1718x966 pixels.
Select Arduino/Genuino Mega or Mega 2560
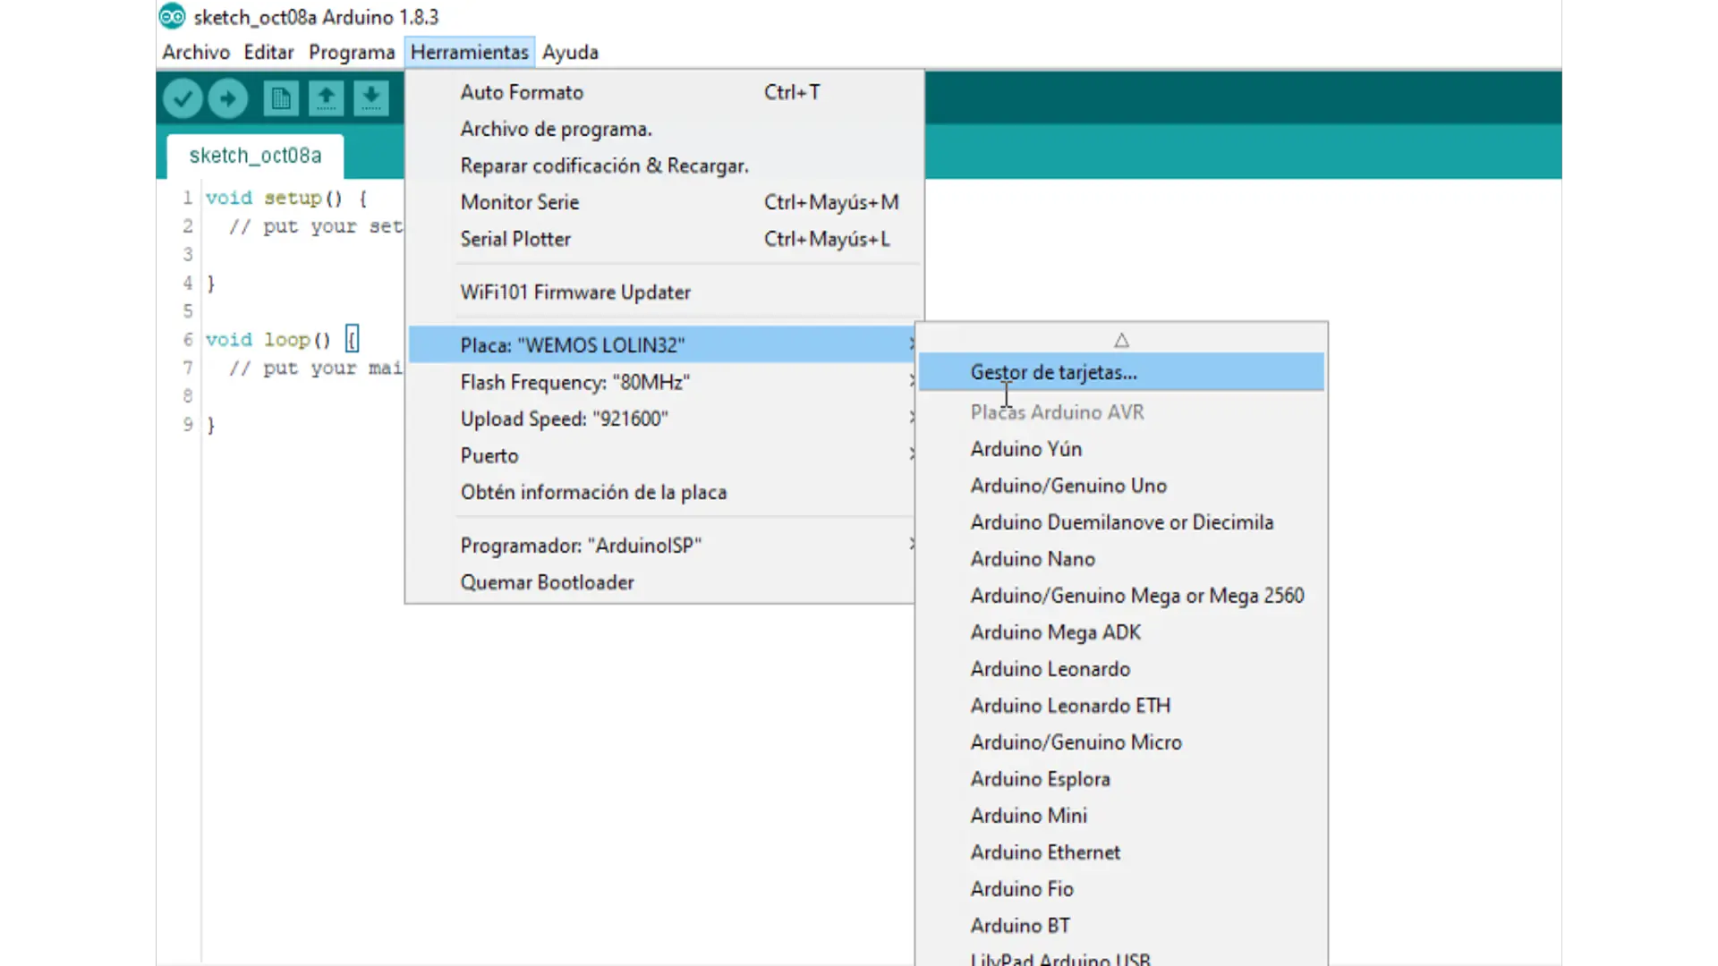click(x=1121, y=596)
